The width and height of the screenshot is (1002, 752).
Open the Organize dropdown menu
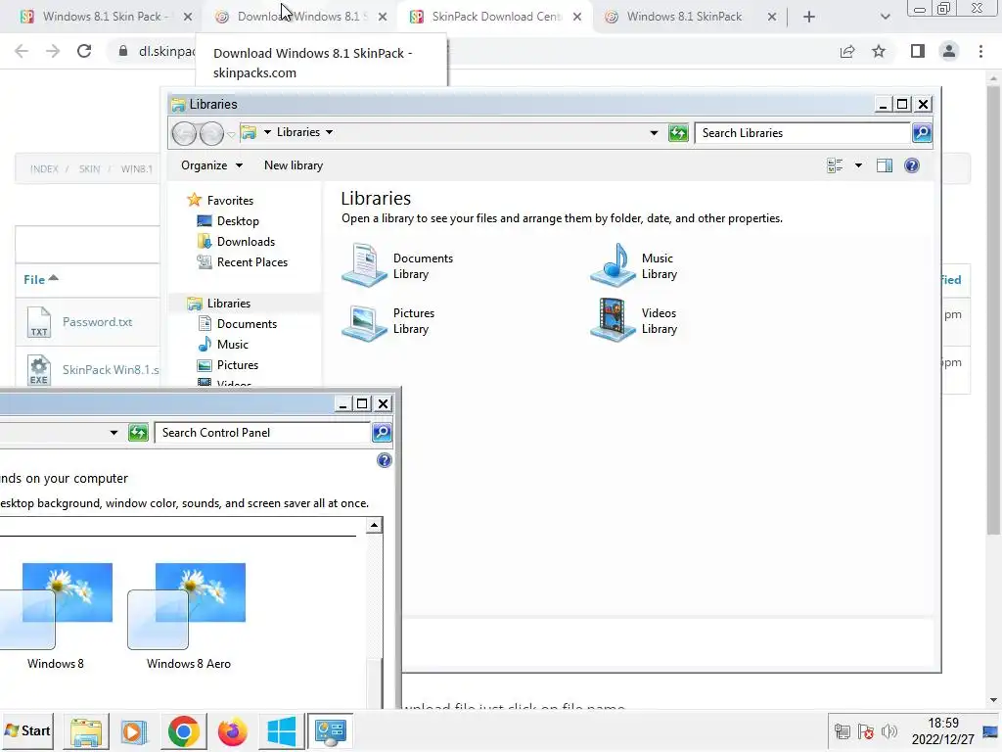coord(211,165)
